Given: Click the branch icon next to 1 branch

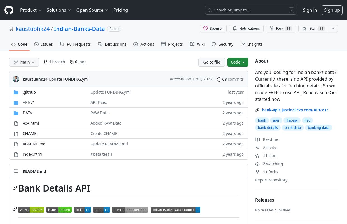Looking at the screenshot, I should click(46, 62).
